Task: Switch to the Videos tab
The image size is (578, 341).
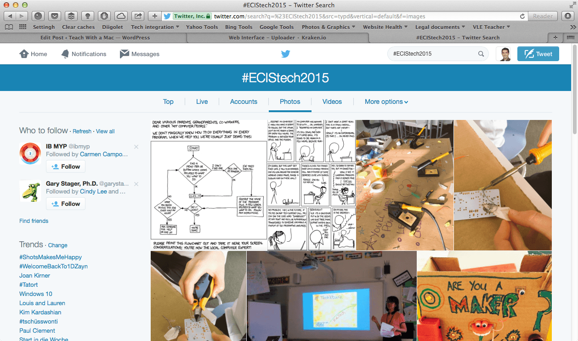Action: click(x=332, y=102)
